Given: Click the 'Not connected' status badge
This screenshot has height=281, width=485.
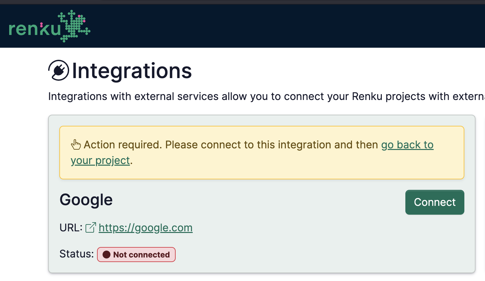Looking at the screenshot, I should (136, 255).
